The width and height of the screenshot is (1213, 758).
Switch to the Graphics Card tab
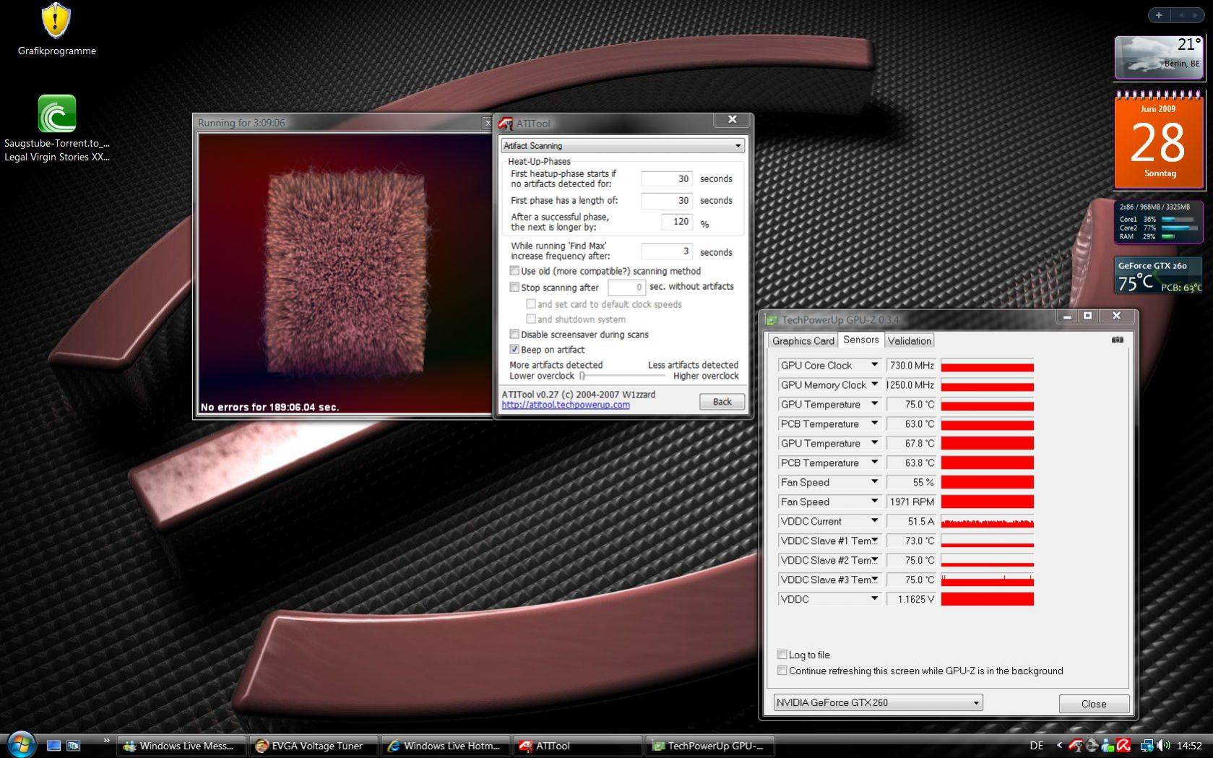click(x=803, y=341)
